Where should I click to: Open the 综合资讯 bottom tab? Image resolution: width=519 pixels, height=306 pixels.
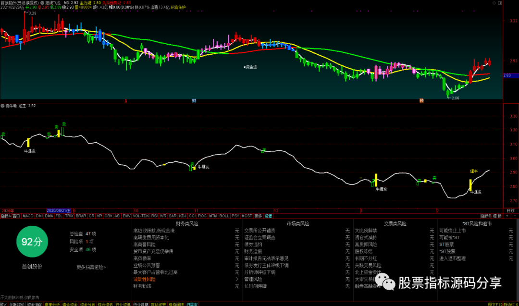tap(105, 304)
